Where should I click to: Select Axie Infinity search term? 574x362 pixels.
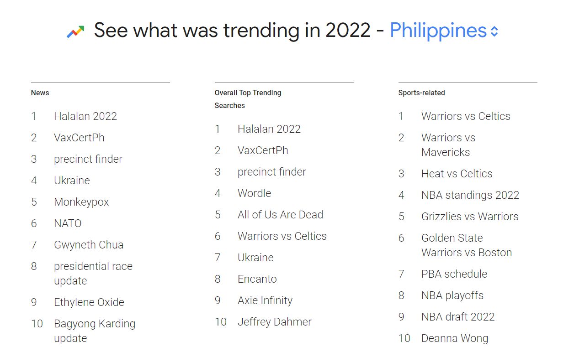pos(265,300)
